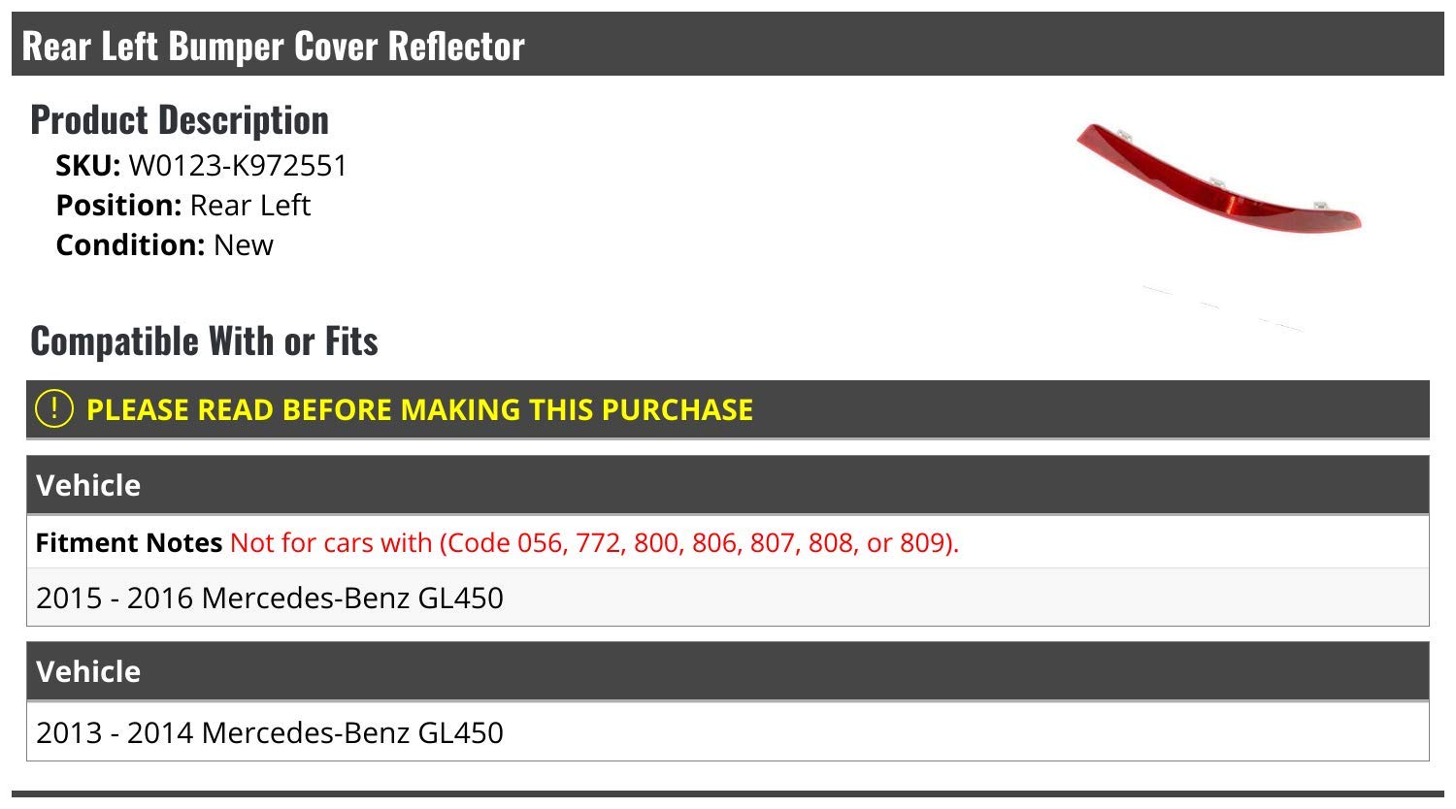Viewport: 1456px width, 809px height.
Task: Click the red fitment code exclusion note
Action: tap(594, 542)
